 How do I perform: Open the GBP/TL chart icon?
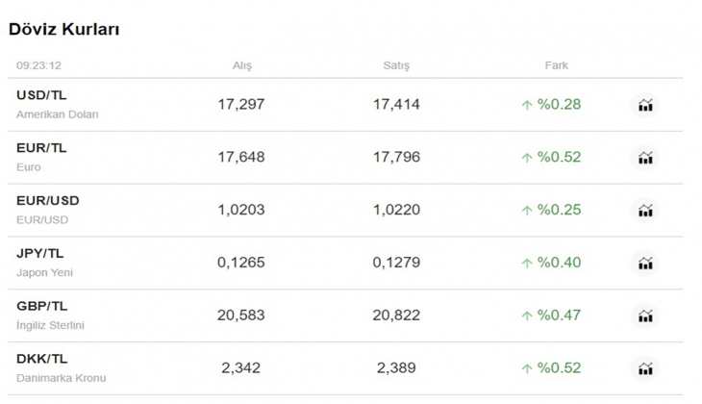click(x=645, y=316)
